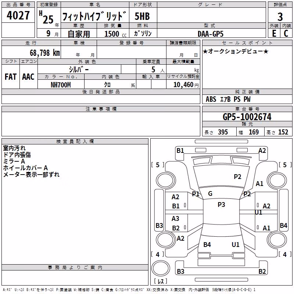Click the damage code legend line
This screenshot has width=294, height=294.
129,290
